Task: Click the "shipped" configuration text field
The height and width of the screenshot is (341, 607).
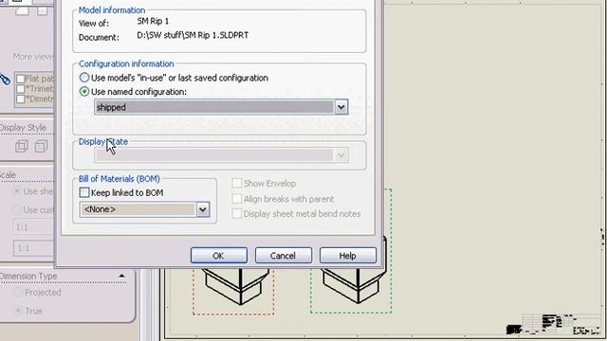Action: pyautogui.click(x=214, y=107)
